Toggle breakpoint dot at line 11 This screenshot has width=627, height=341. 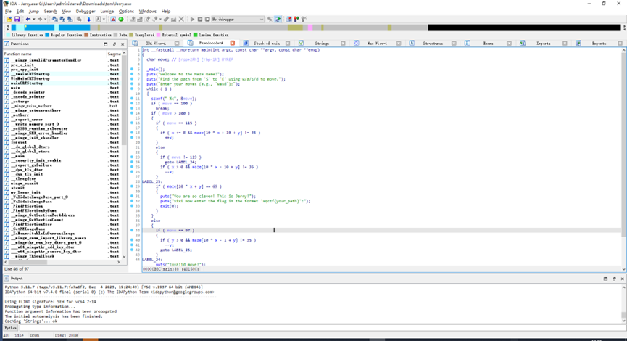coord(132,99)
